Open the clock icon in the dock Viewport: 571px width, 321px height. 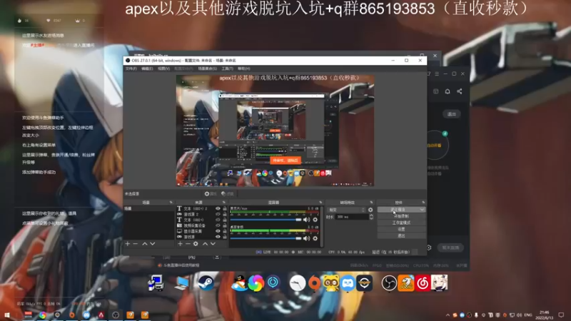pos(297,282)
